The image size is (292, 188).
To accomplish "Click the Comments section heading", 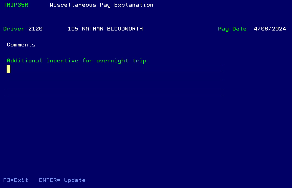I will click(21, 45).
